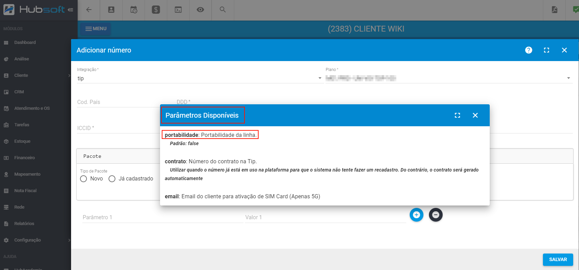Open the financial dollar sign icon
Image resolution: width=579 pixels, height=270 pixels.
click(156, 10)
